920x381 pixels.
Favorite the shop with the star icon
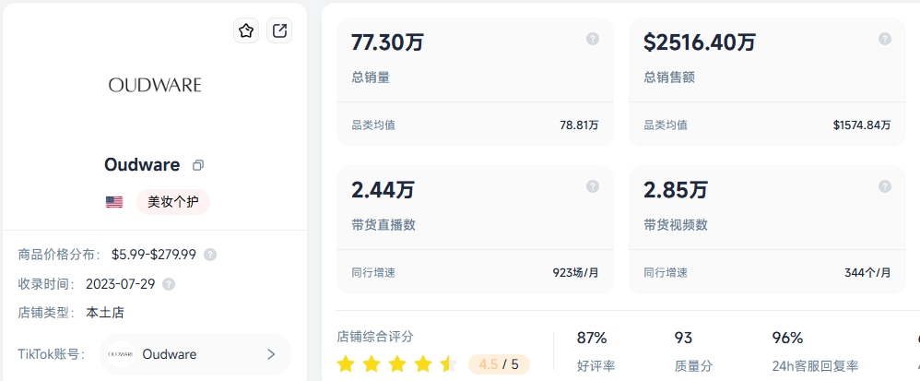click(x=246, y=30)
